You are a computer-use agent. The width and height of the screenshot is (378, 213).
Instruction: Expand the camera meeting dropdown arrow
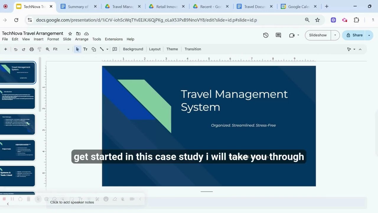click(298, 35)
